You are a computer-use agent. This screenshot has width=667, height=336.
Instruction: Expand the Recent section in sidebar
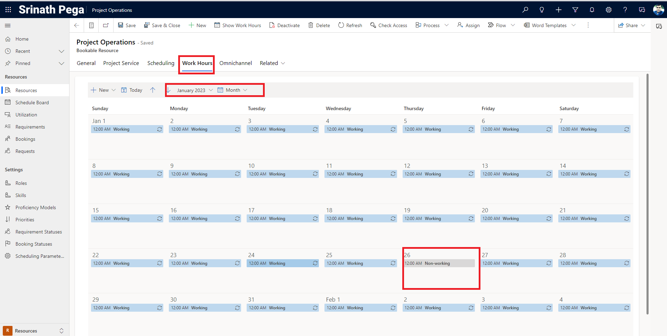point(61,51)
